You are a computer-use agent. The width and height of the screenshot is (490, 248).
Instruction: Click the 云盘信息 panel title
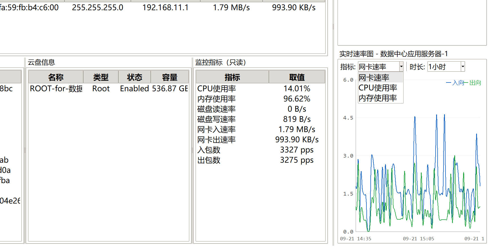(41, 62)
